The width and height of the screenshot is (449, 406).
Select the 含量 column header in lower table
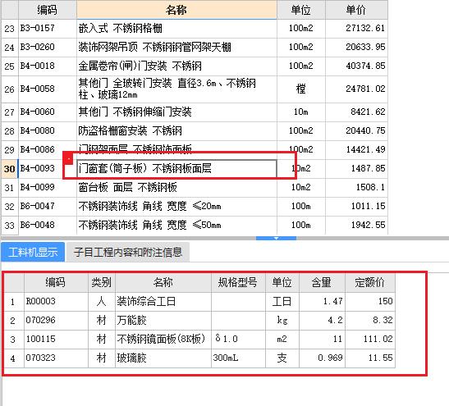pos(322,283)
